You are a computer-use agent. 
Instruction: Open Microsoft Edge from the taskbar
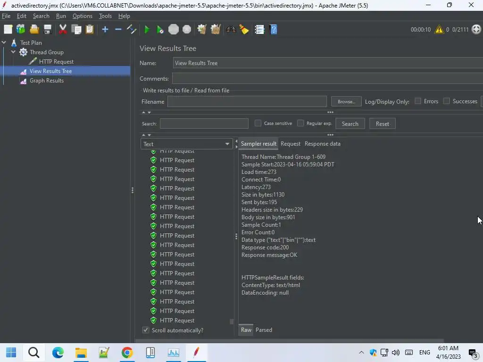click(x=58, y=353)
